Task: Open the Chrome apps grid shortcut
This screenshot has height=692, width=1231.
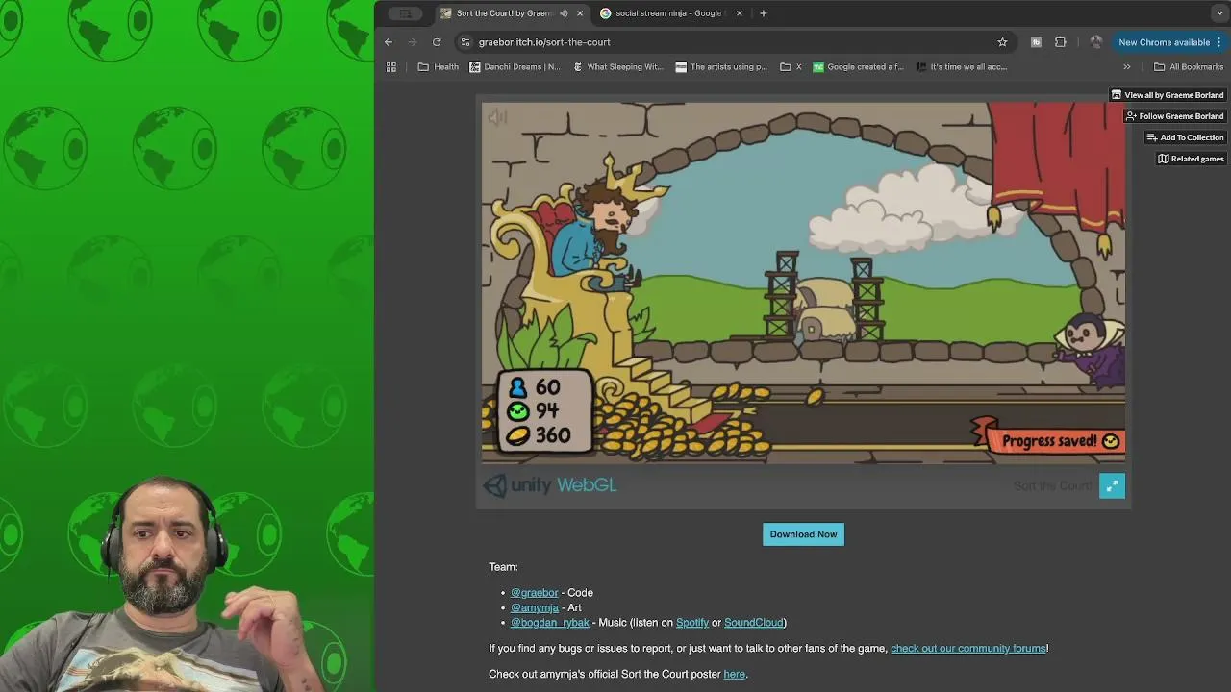Action: tap(391, 67)
